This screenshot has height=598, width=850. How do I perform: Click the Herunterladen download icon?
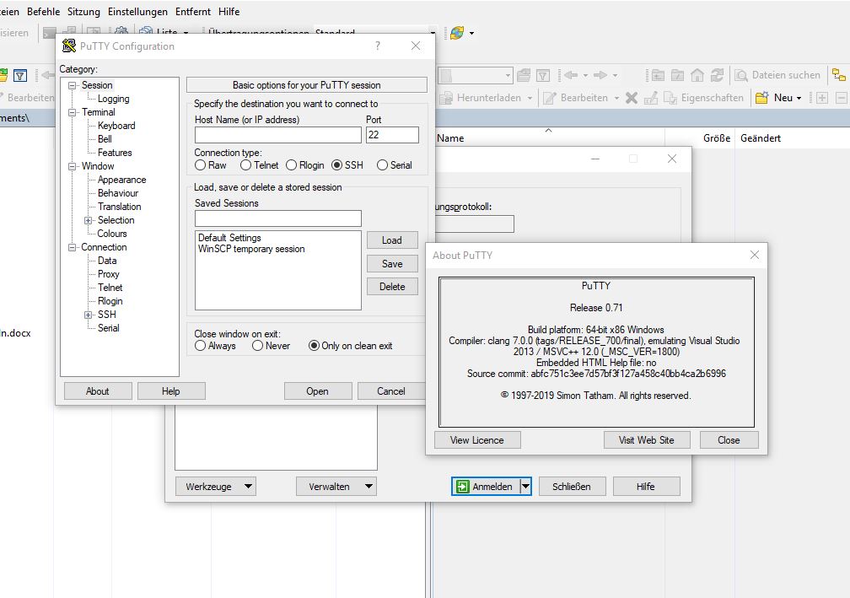(446, 98)
